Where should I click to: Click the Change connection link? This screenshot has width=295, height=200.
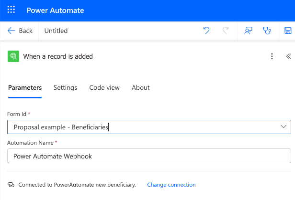point(171,185)
